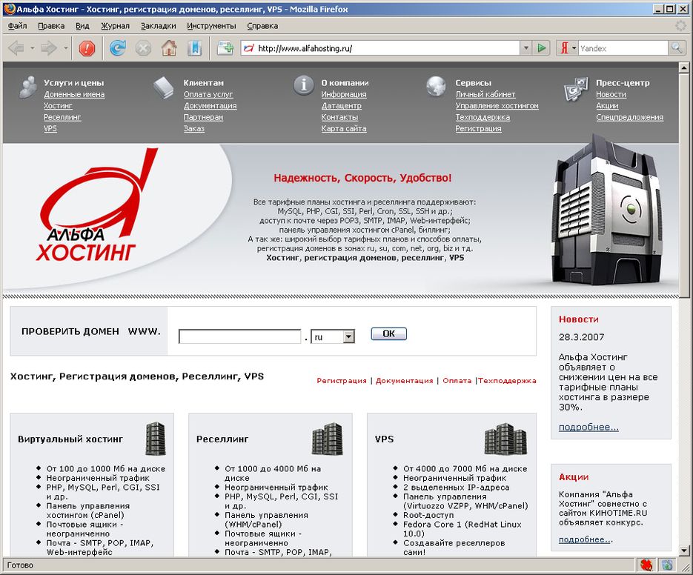Open the Карта сайта link
Screen dimensions: 693x575
tap(344, 129)
